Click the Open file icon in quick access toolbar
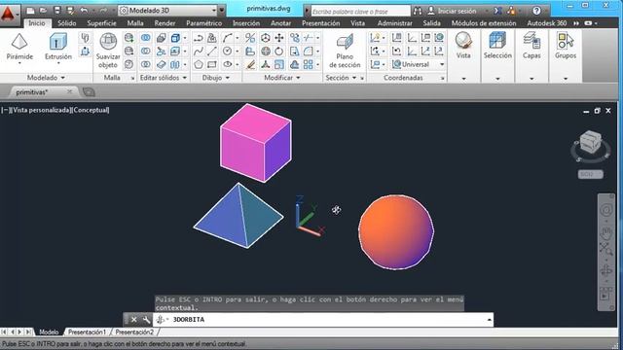The height and width of the screenshot is (350, 623). (x=44, y=11)
